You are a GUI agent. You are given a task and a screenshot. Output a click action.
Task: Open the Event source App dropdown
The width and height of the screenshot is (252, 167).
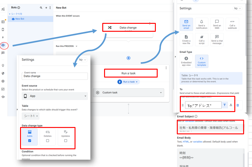tap(55, 96)
